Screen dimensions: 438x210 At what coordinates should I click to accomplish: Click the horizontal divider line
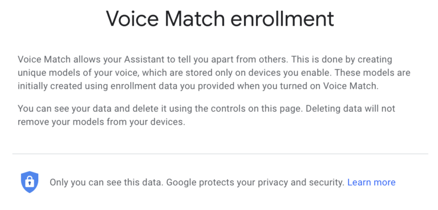[x=220, y=154]
